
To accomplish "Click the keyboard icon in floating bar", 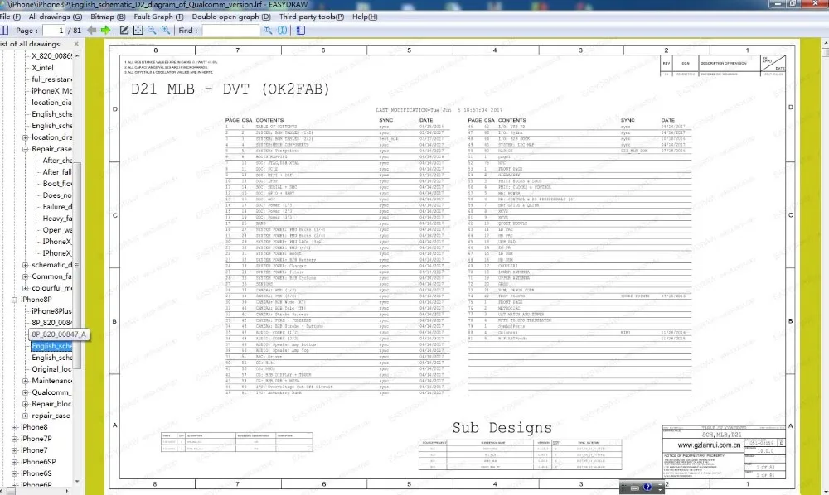I will coord(635,488).
